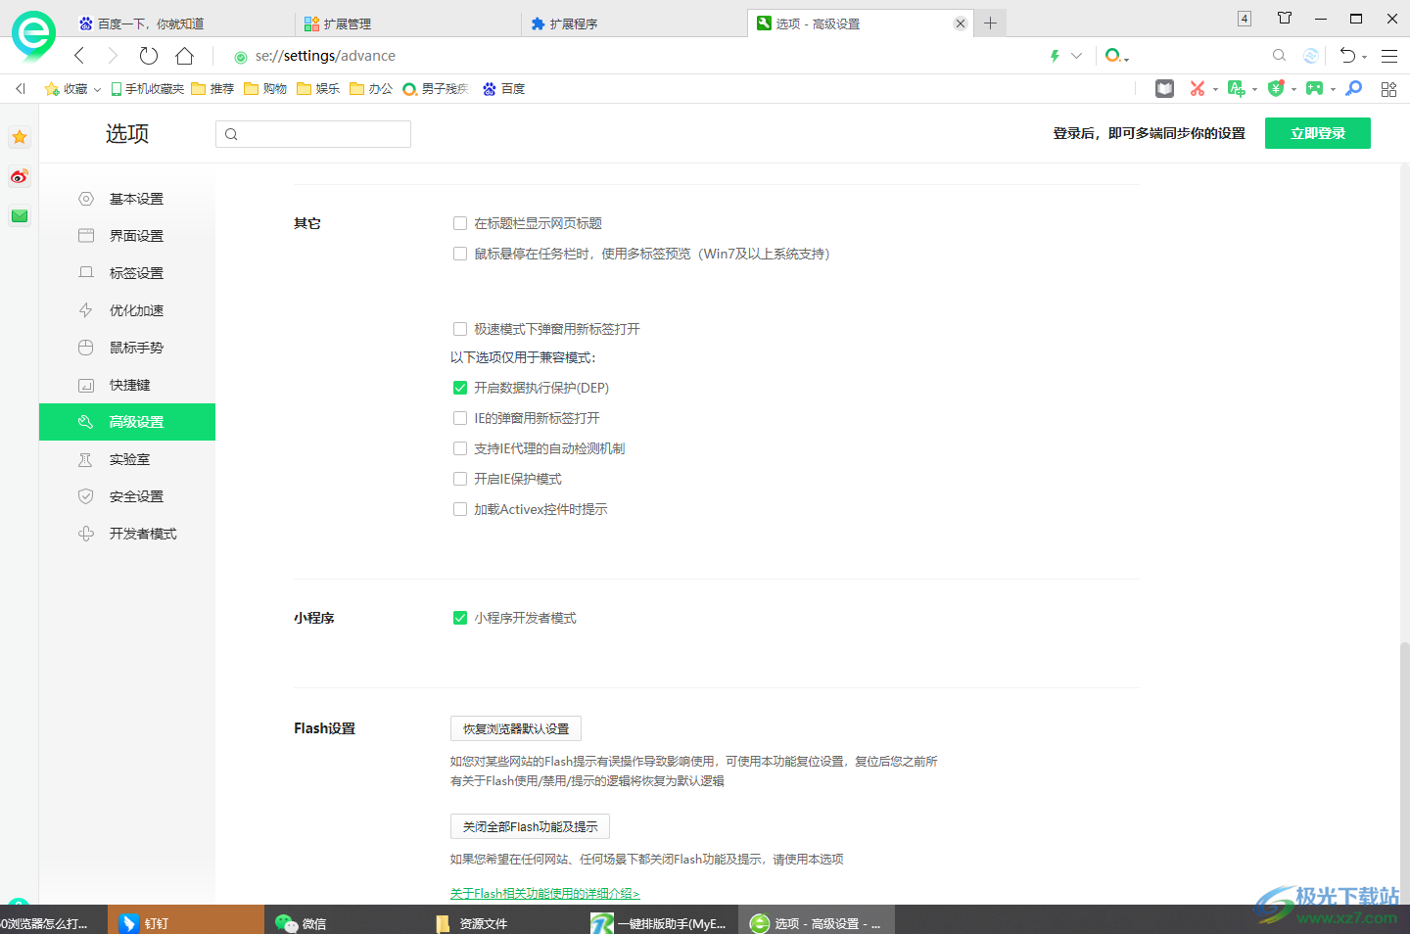Image resolution: width=1410 pixels, height=934 pixels.
Task: Switch to the 扩展程序 tab
Action: (x=634, y=23)
